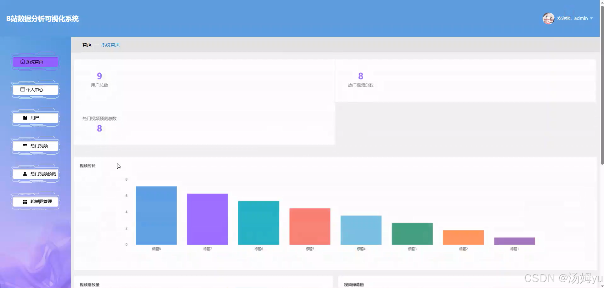Click the list icon beside 热门视频
Screen dimensions: 604x288
25,146
